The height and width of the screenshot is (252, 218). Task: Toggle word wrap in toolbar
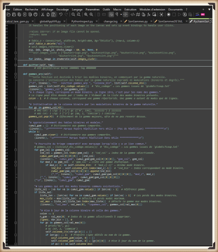(111, 15)
